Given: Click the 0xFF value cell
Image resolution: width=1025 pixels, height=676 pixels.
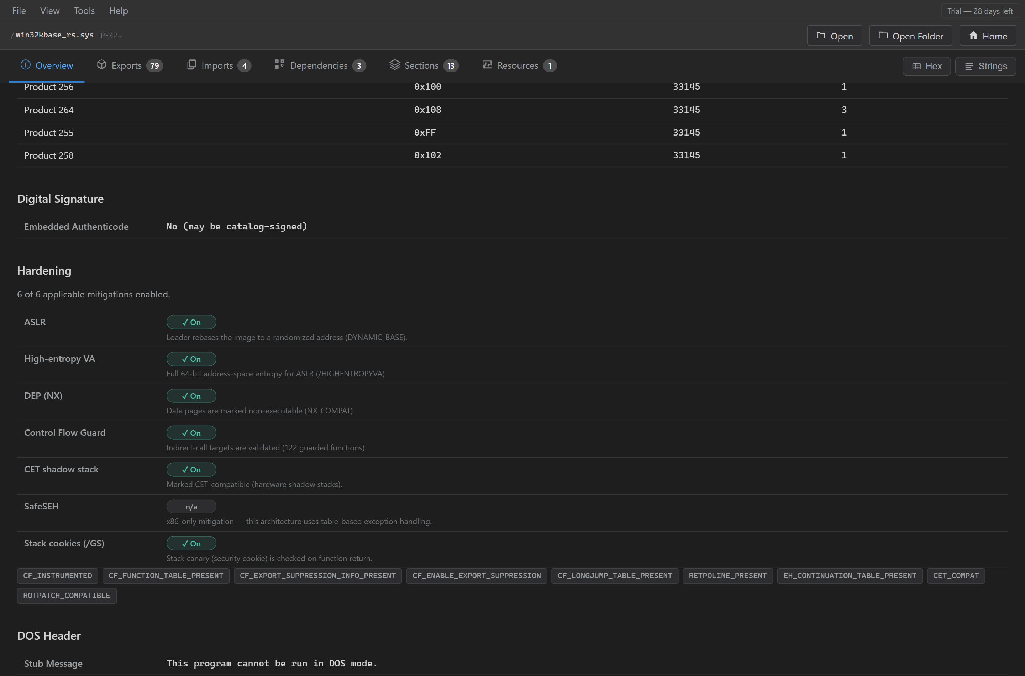Looking at the screenshot, I should pos(425,133).
